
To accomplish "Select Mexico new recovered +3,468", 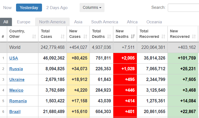I will tap(189, 90).
